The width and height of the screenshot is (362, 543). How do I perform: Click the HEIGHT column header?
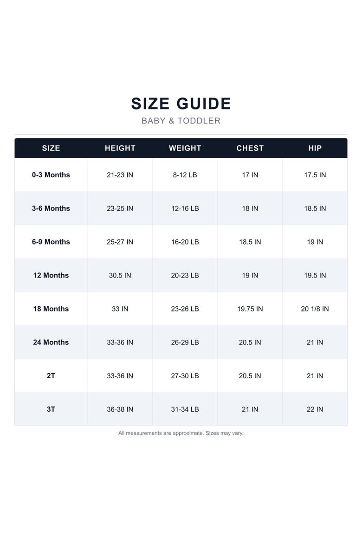click(120, 148)
